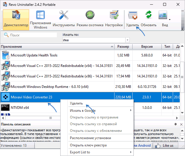This screenshot has height=156, width=185.
Task: Maximize the Revo Uninstaller window
Action: [x=165, y=4]
